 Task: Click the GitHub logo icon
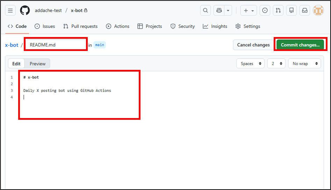(x=25, y=10)
